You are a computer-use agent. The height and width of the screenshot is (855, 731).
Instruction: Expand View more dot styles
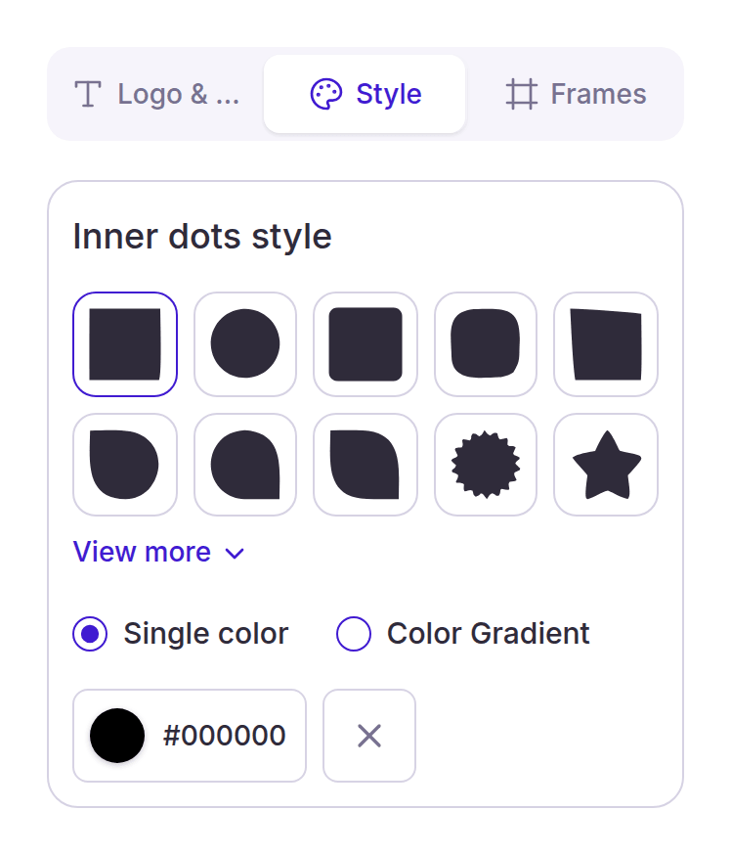[158, 552]
